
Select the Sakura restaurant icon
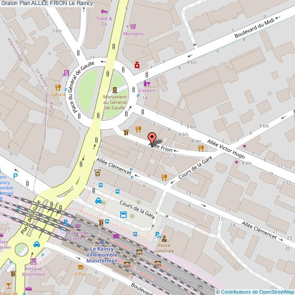58,87
